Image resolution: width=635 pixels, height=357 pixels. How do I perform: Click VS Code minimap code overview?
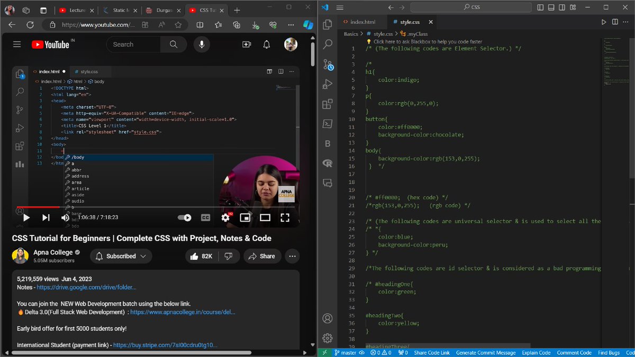[x=616, y=61]
